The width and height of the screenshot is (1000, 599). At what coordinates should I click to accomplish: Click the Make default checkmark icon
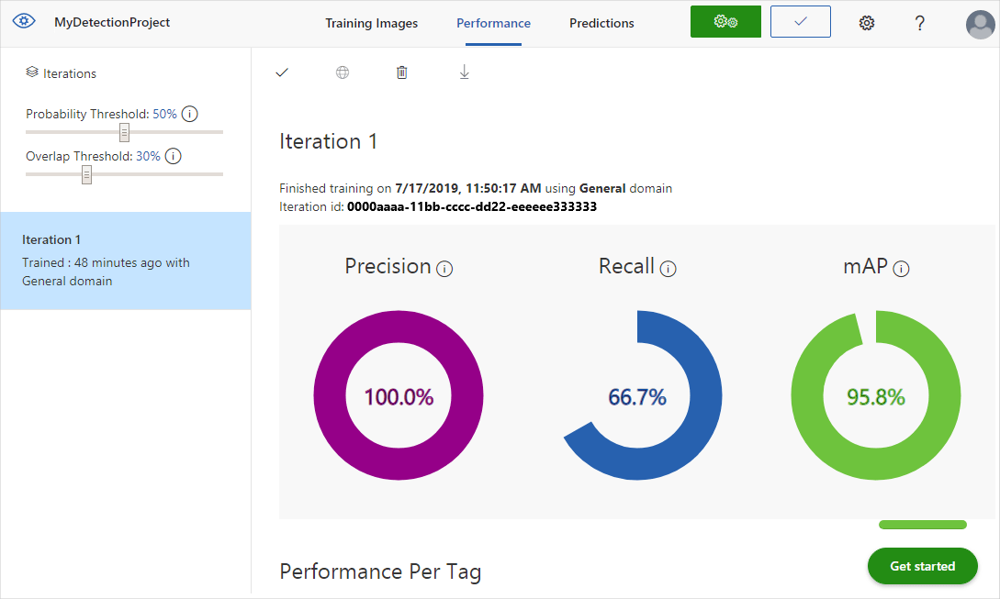282,72
